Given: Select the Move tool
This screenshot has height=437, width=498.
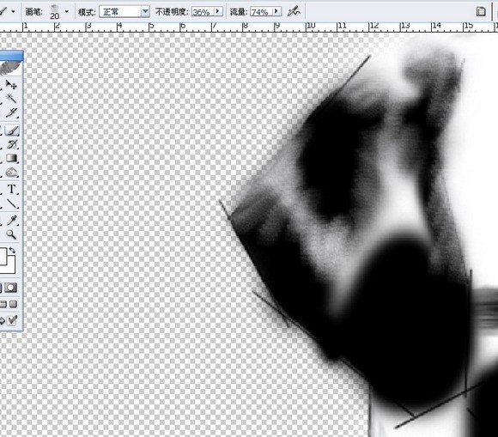Looking at the screenshot, I should pos(11,85).
